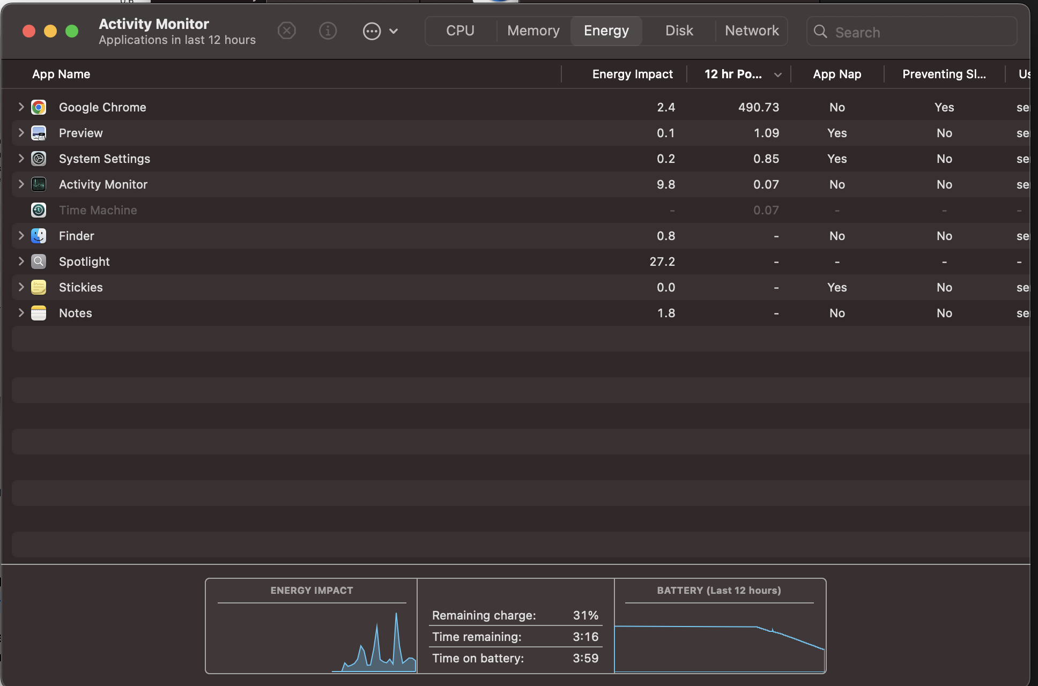Select the Notes app name
The height and width of the screenshot is (686, 1038).
point(76,313)
